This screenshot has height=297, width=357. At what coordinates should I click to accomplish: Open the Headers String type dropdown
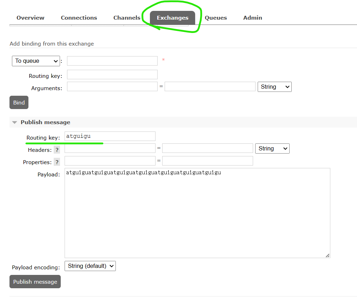click(272, 149)
